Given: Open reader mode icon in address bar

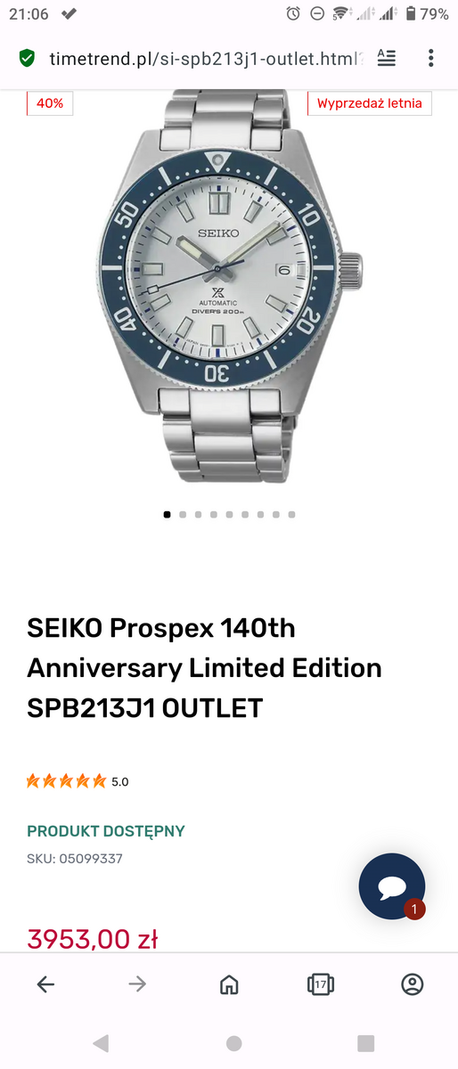Looking at the screenshot, I should (x=386, y=59).
